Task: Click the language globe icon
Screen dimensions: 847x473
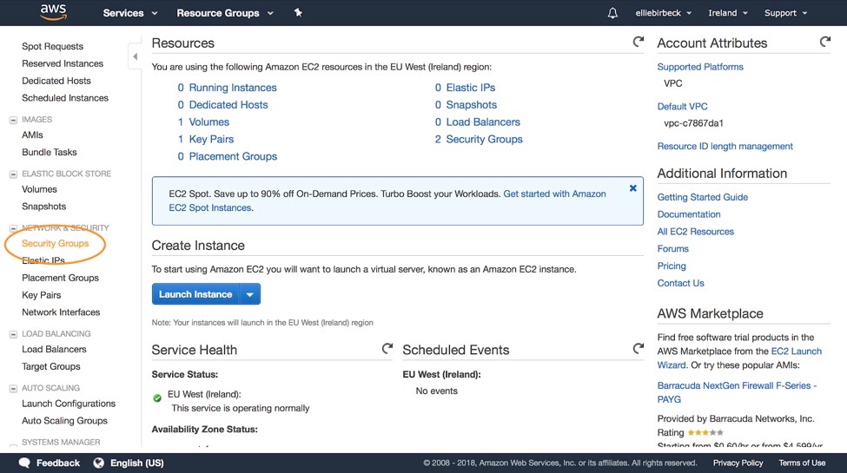Action: pos(98,463)
